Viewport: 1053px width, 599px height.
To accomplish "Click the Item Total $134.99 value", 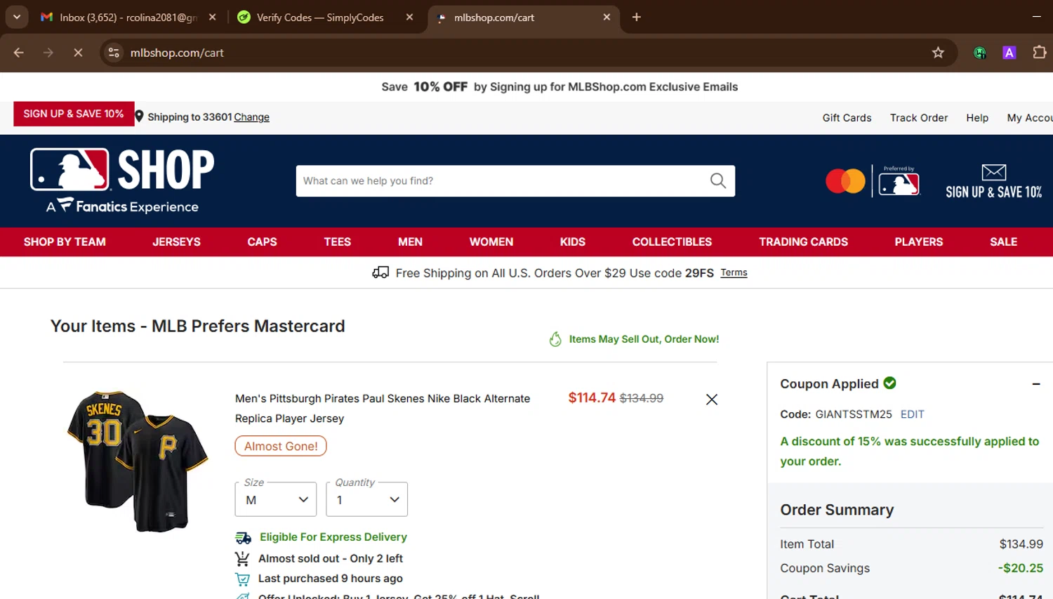I will (1021, 544).
